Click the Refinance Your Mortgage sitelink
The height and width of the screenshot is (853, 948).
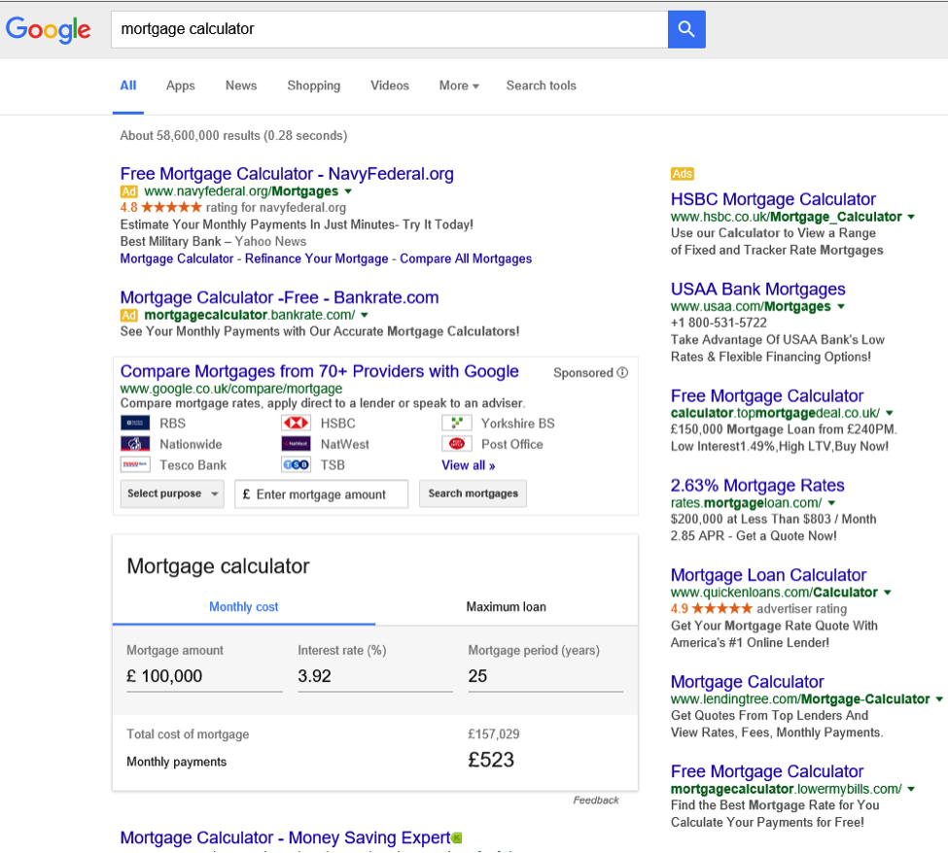tap(317, 258)
